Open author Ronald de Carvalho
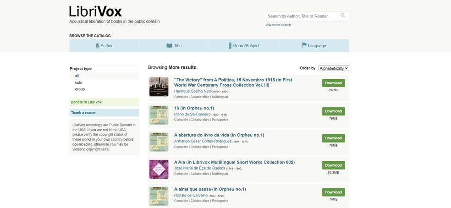Screen dimensions: 451x208 click(191, 195)
